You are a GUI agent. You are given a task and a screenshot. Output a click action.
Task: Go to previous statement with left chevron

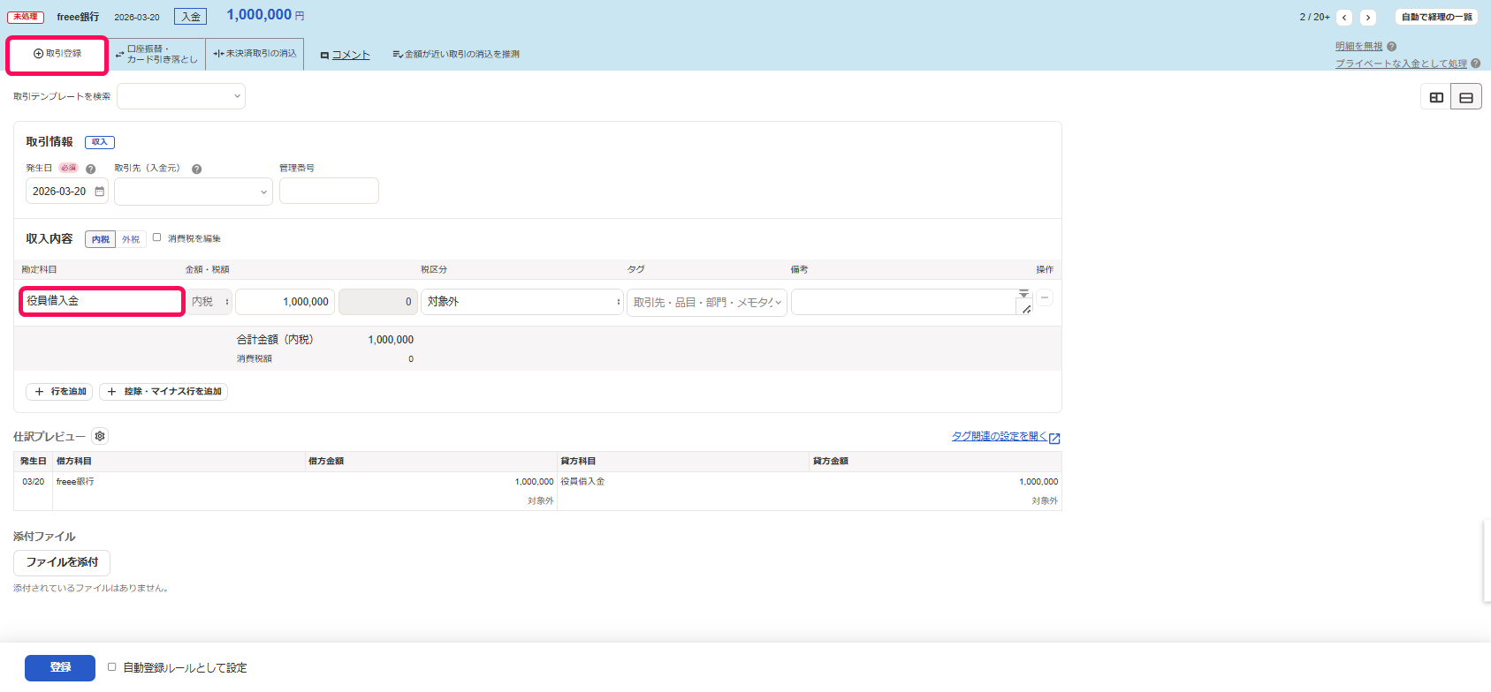pyautogui.click(x=1344, y=18)
